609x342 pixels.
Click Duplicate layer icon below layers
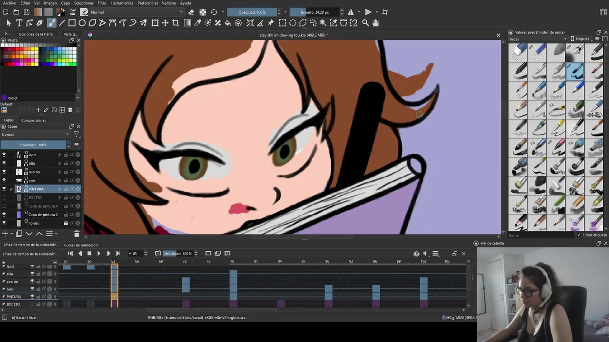click(19, 234)
